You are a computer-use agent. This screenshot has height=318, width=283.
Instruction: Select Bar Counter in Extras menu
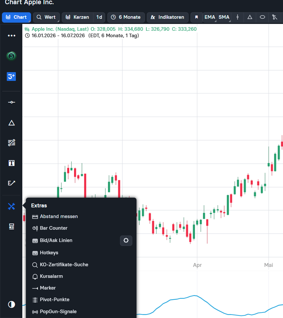point(81,228)
